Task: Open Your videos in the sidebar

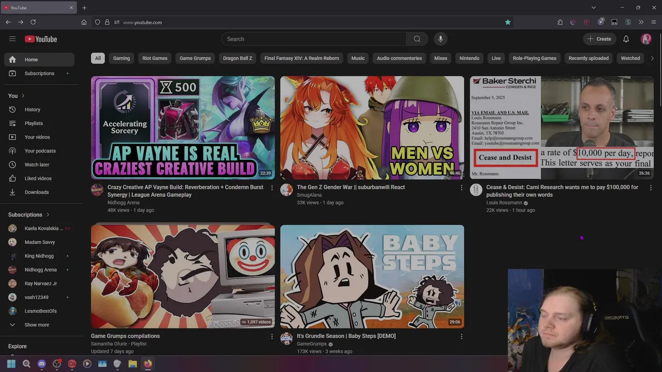Action: tap(39, 137)
